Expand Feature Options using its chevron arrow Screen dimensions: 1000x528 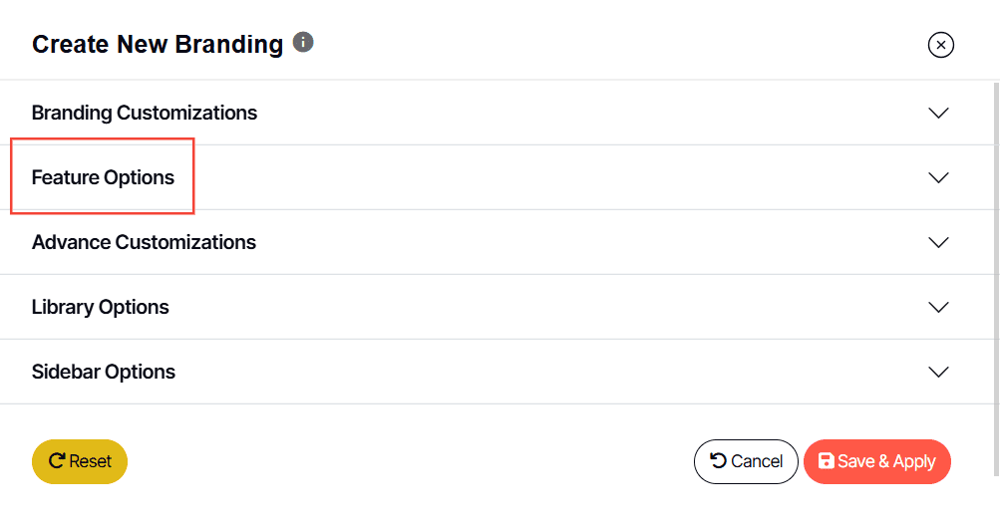[x=938, y=177]
